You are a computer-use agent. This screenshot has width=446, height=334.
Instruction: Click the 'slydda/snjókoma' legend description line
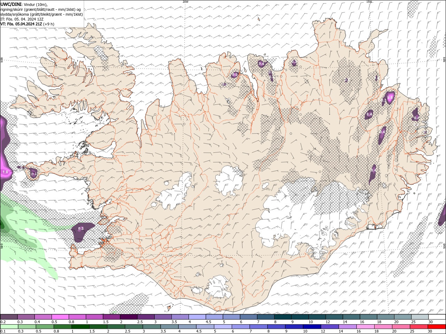click(42, 14)
